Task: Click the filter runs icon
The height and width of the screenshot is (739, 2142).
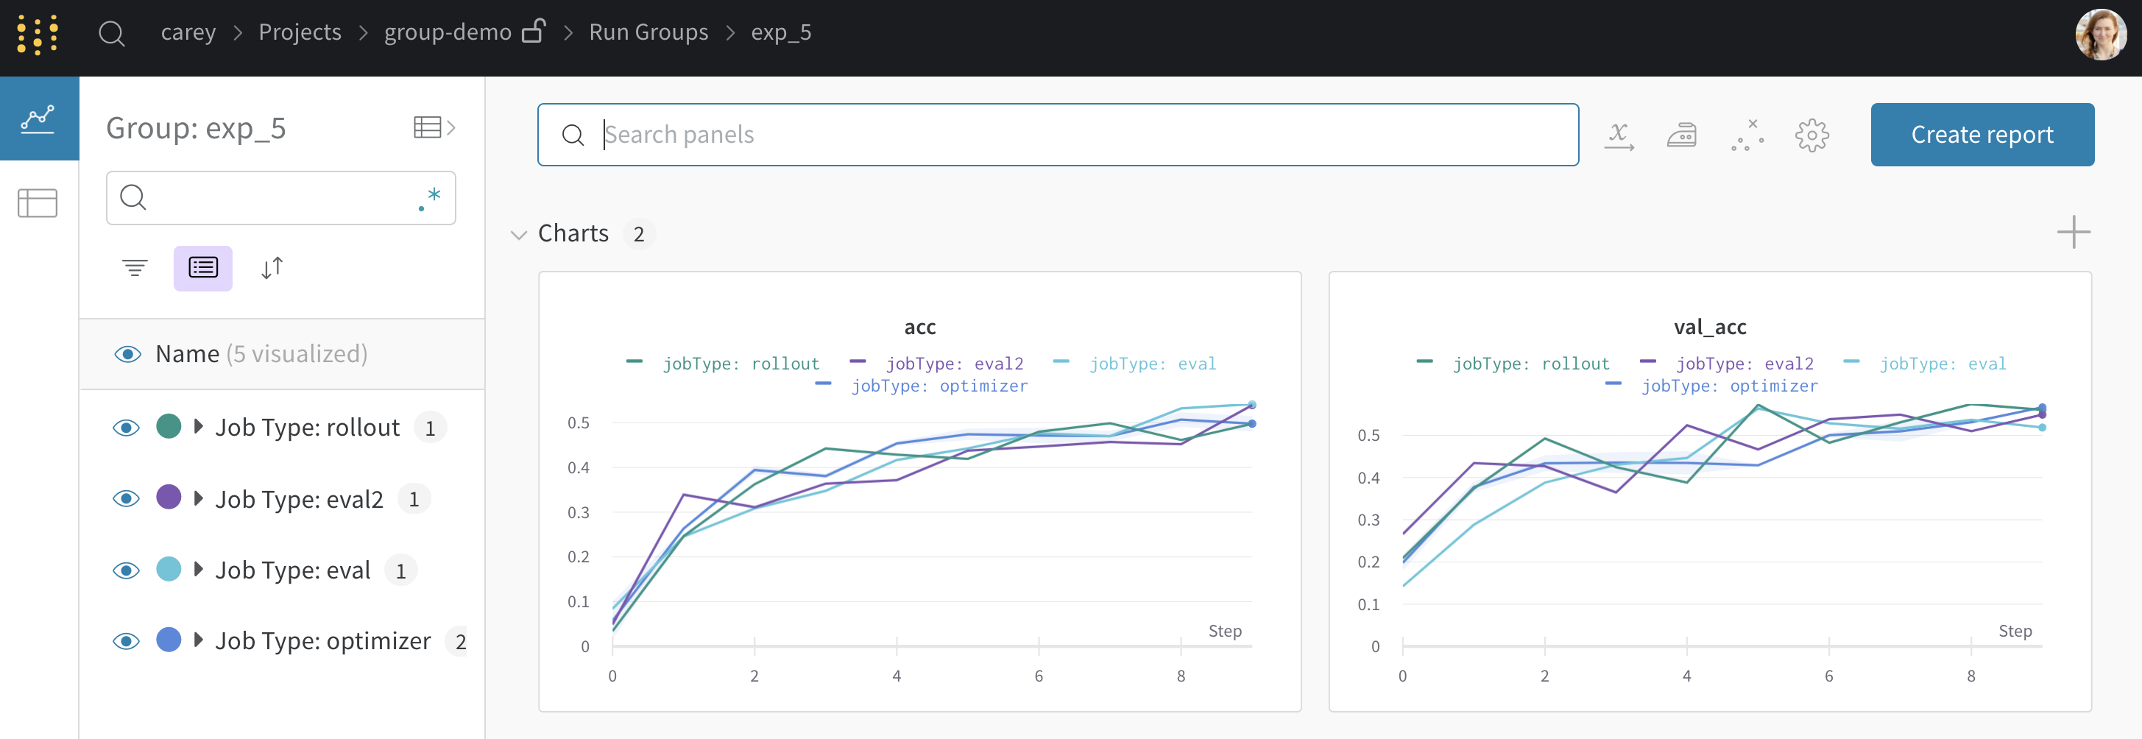Action: tap(135, 268)
